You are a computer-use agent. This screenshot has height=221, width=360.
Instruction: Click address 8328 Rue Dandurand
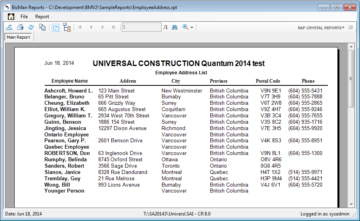point(123,172)
